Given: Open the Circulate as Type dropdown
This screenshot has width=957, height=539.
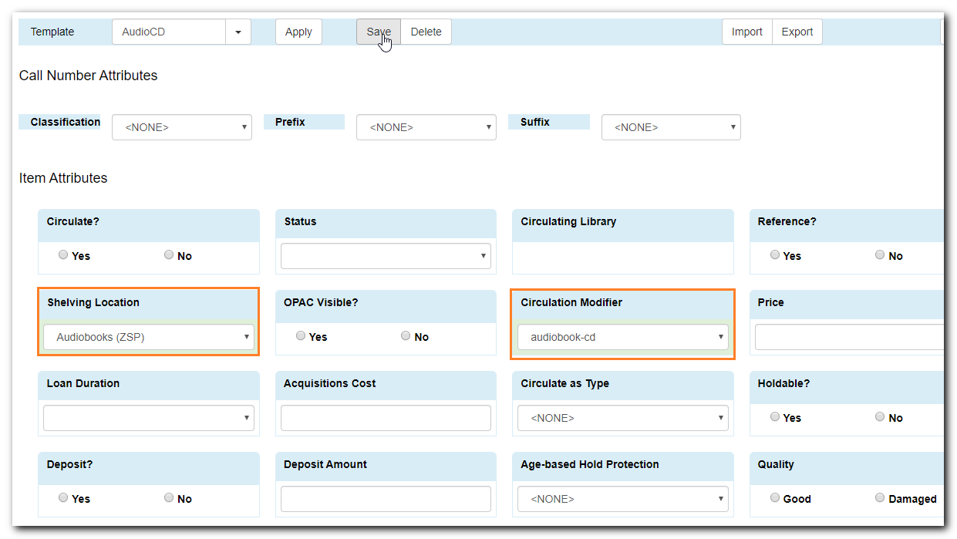Looking at the screenshot, I should (x=623, y=418).
